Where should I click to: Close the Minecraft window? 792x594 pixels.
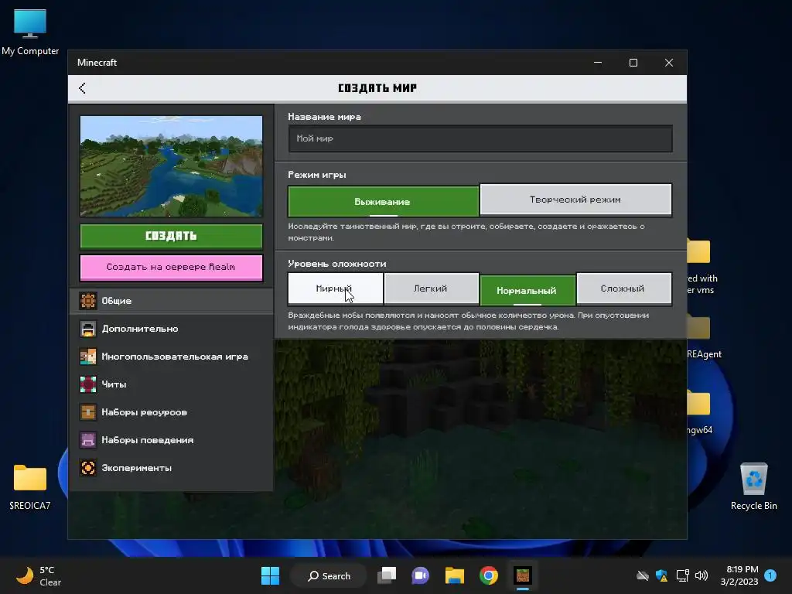point(669,63)
